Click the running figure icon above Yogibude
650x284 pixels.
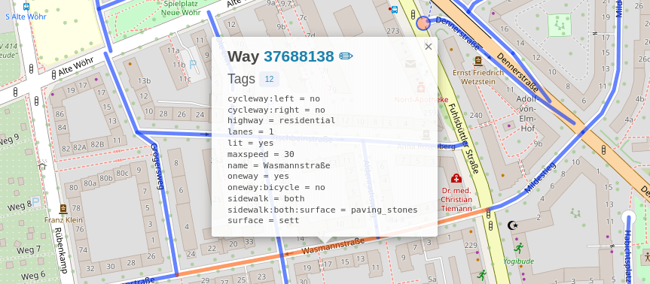tap(518, 248)
